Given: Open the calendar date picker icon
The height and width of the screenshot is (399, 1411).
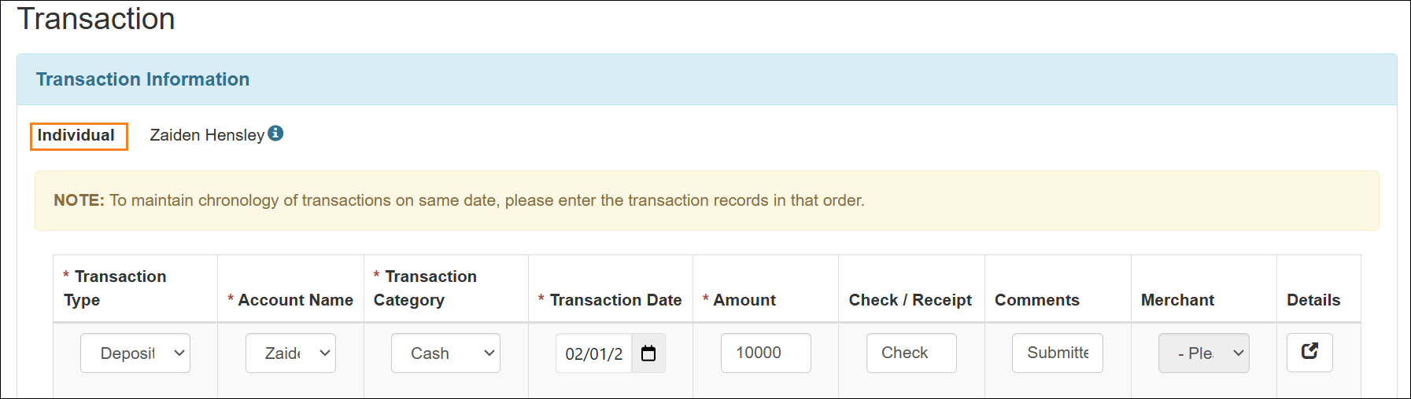Looking at the screenshot, I should coord(648,353).
